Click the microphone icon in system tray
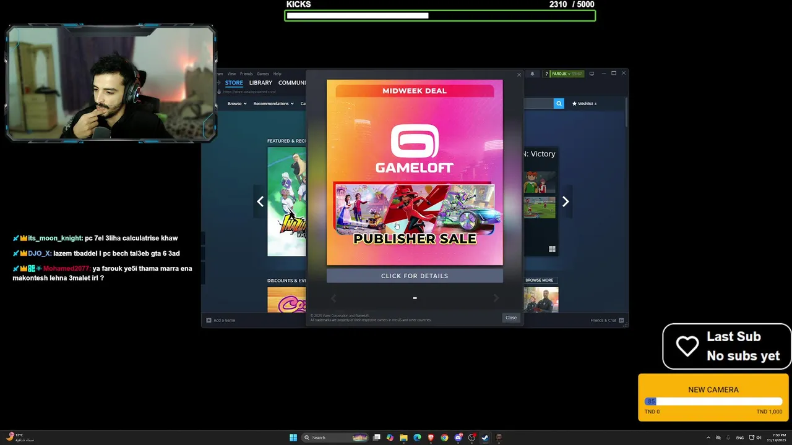The width and height of the screenshot is (792, 445). coord(728,438)
